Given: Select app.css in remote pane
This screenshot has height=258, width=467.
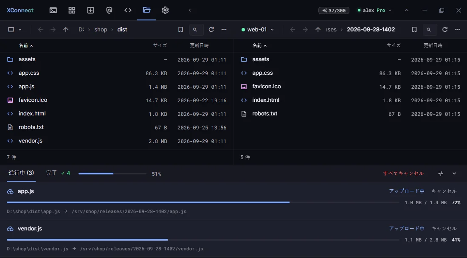Looking at the screenshot, I should [x=351, y=73].
